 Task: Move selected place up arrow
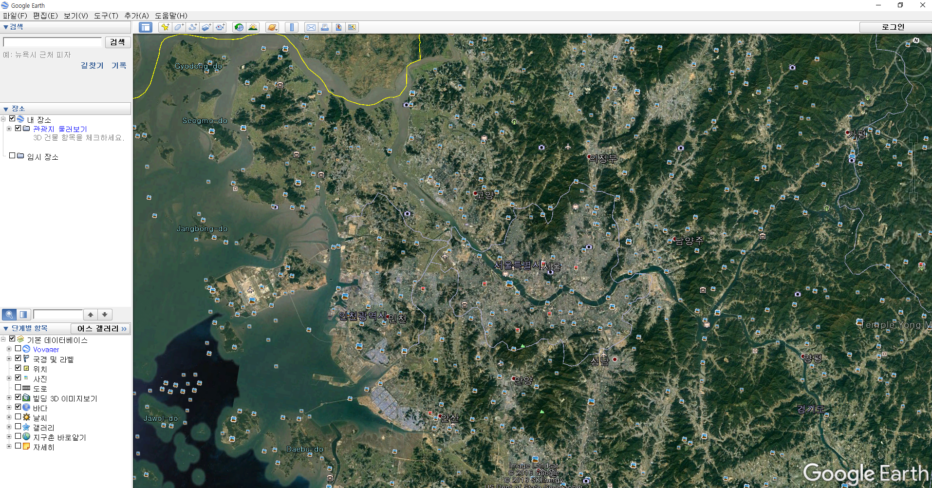[91, 315]
